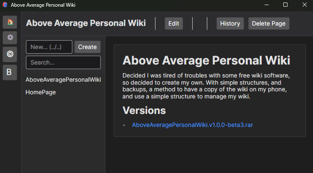This screenshot has width=313, height=173.
Task: Click the page's main heading in content
Action: coord(206,60)
